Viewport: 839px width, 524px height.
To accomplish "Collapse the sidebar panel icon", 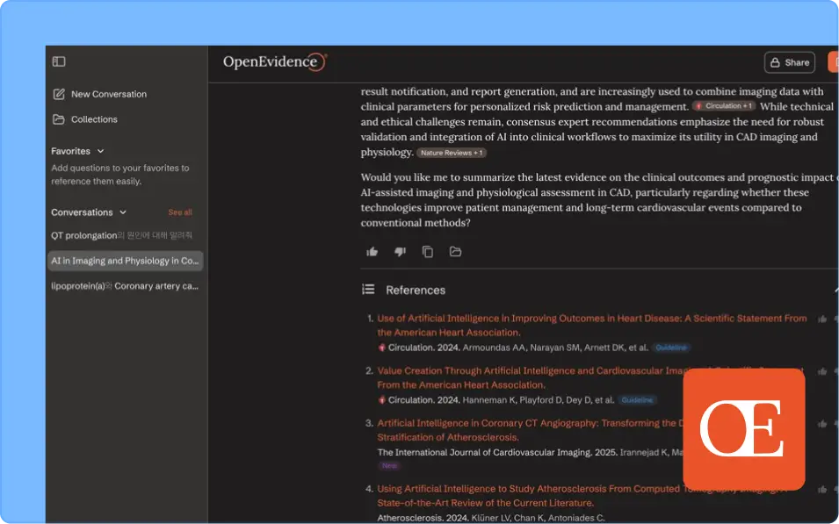I will [59, 61].
